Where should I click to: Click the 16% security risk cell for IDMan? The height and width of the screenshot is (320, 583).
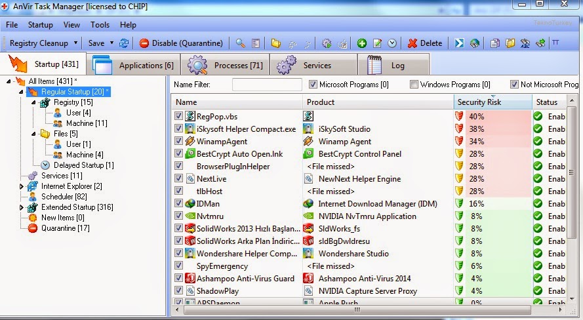point(493,204)
